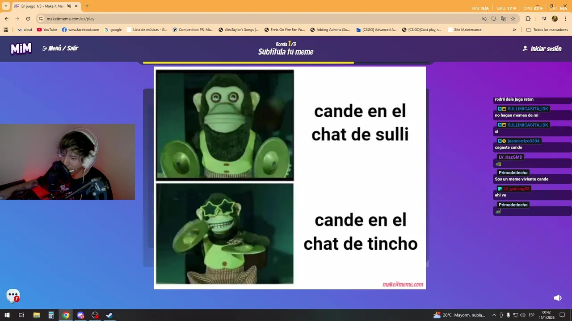The image size is (572, 321).
Task: Open Frets On Fire Fan Fo... bookmark
Action: click(x=285, y=30)
